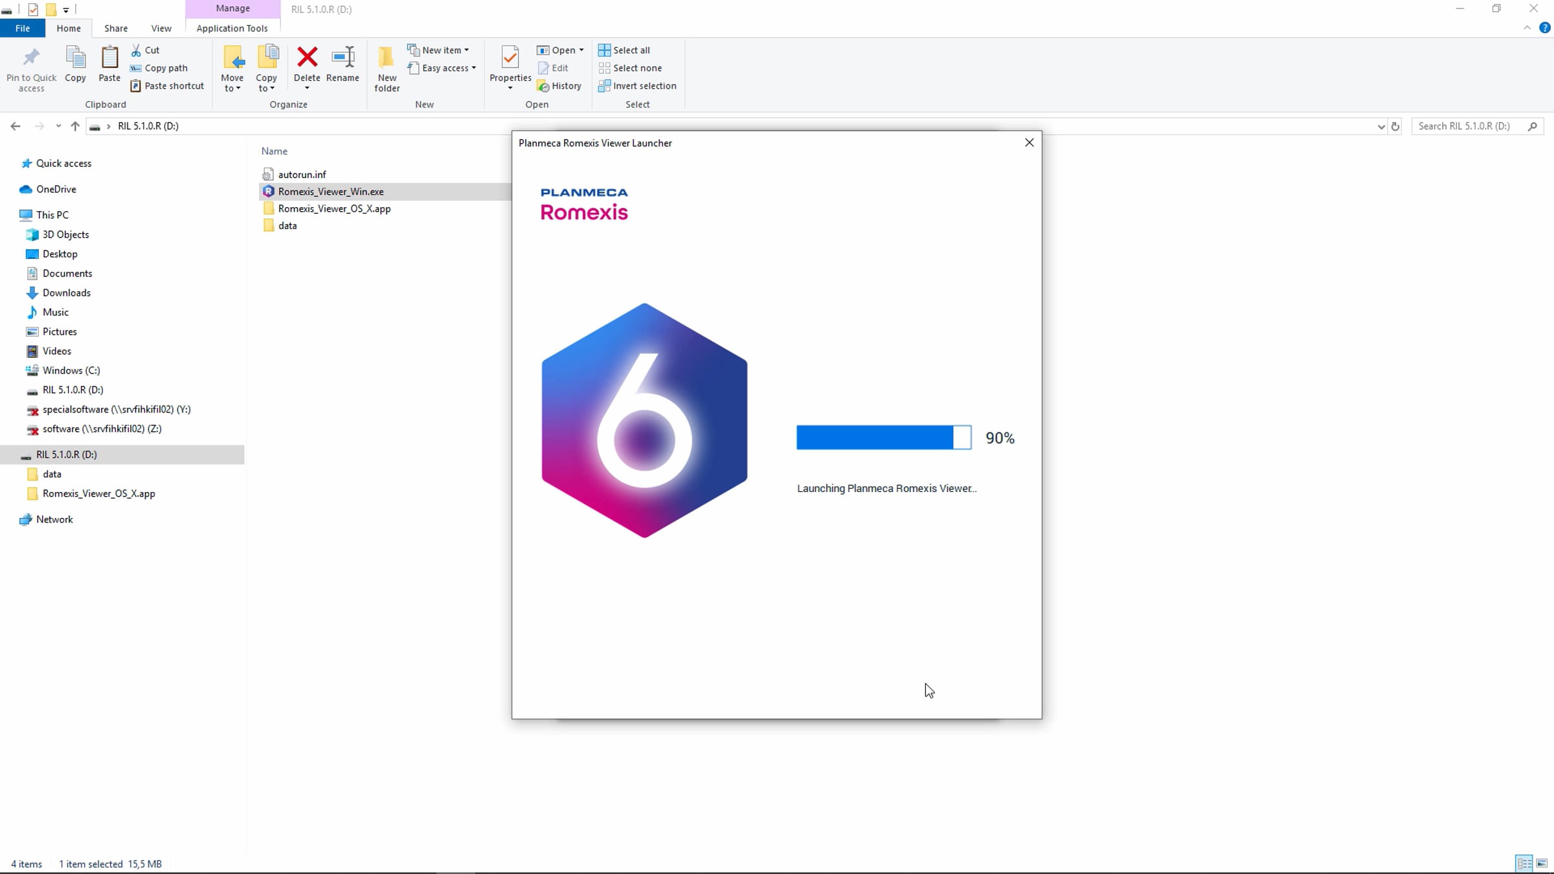The image size is (1554, 874).
Task: Open Network in navigation pane
Action: coord(54,519)
